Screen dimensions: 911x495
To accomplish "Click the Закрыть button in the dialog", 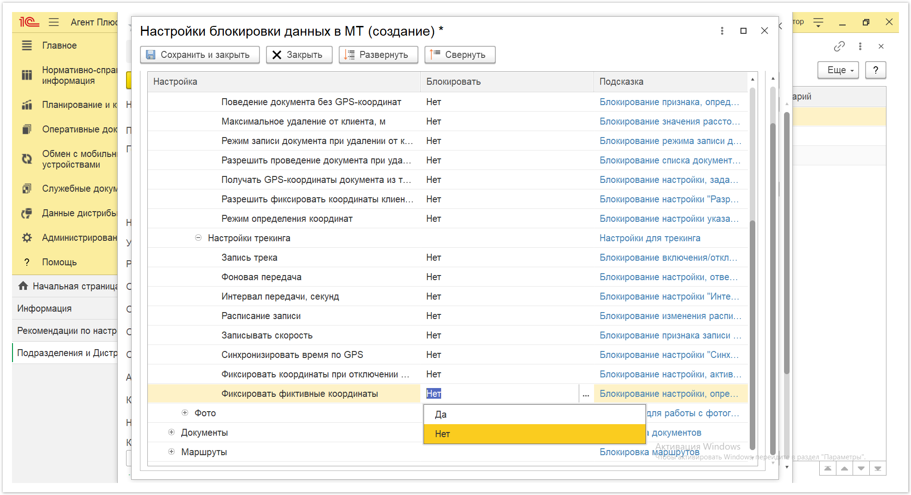I will pos(299,55).
